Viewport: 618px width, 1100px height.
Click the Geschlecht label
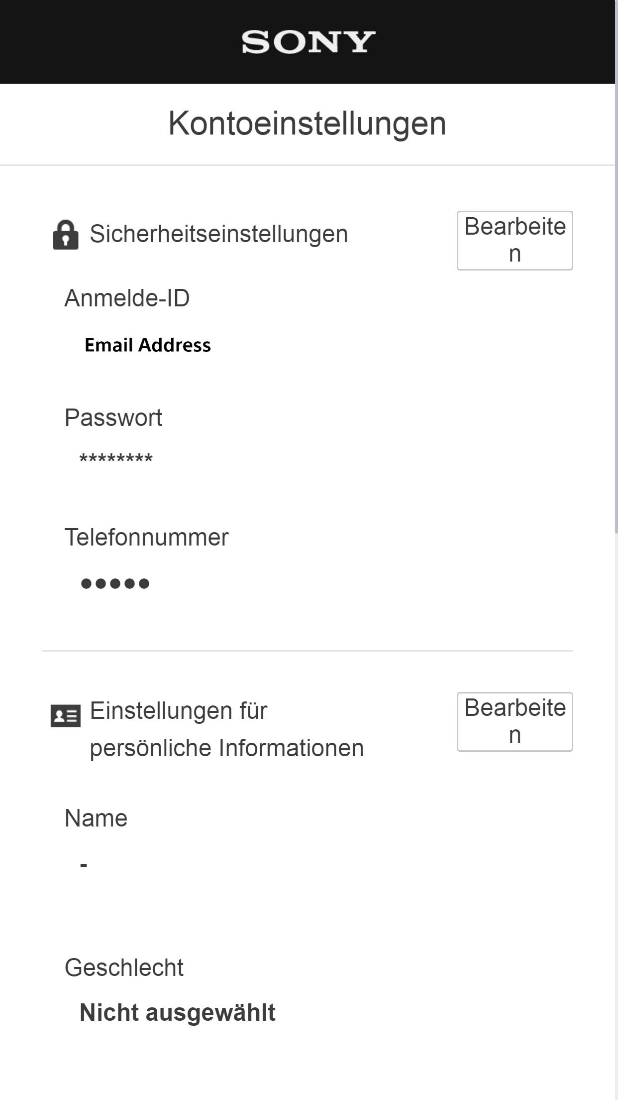click(x=124, y=968)
